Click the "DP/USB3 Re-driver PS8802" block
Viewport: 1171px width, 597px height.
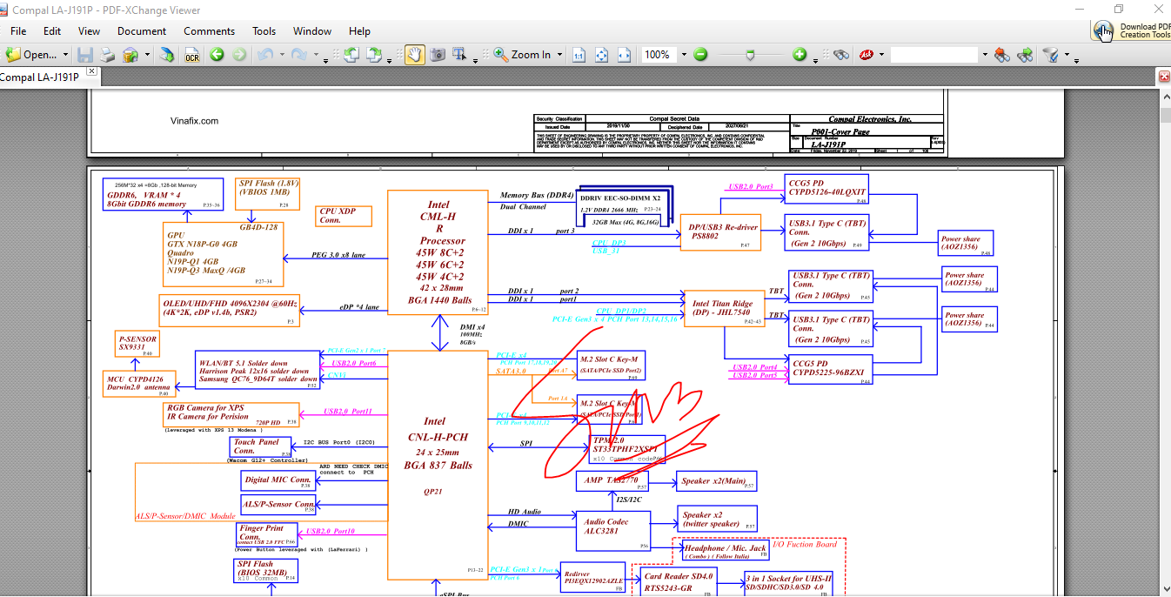pyautogui.click(x=719, y=232)
